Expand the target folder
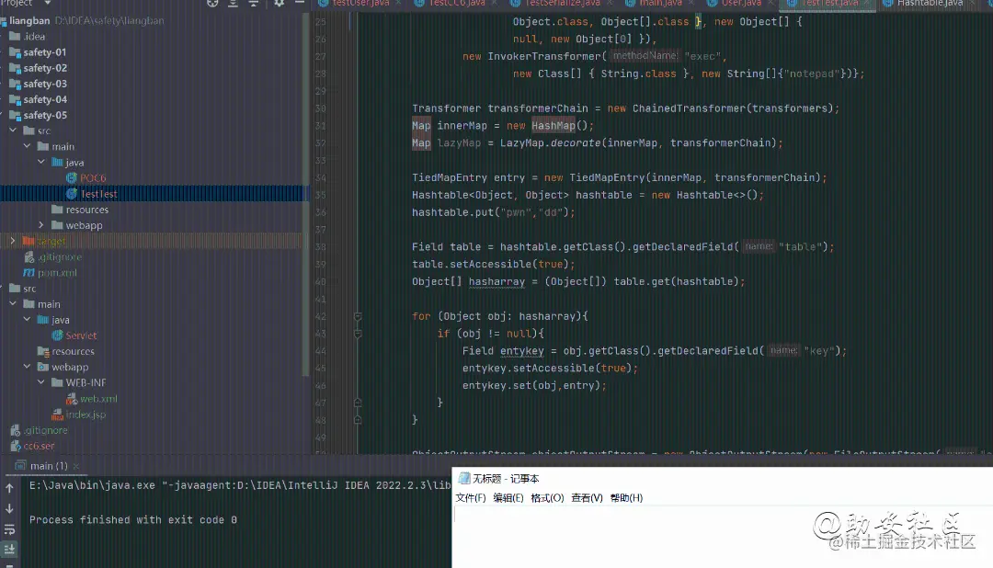The width and height of the screenshot is (993, 568). [13, 241]
